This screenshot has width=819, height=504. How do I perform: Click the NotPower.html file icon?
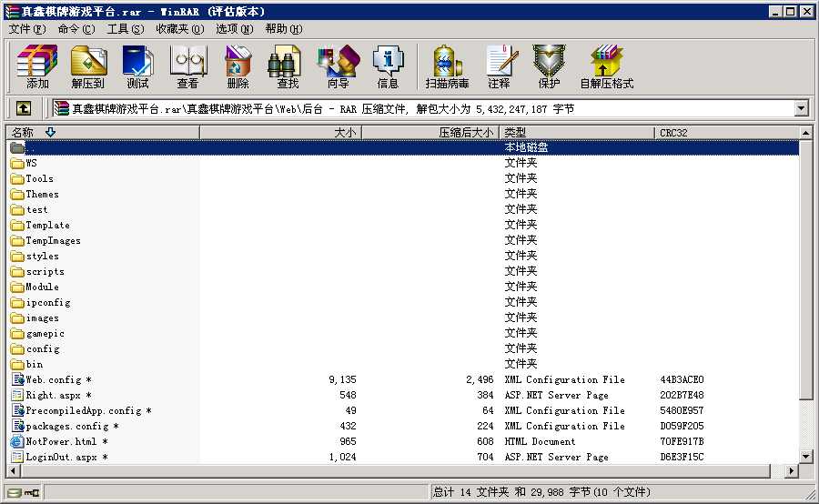pos(18,441)
